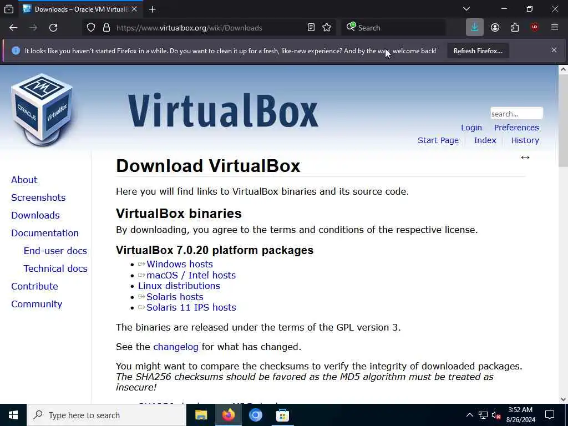Click the muted volume tray icon

pos(496,415)
